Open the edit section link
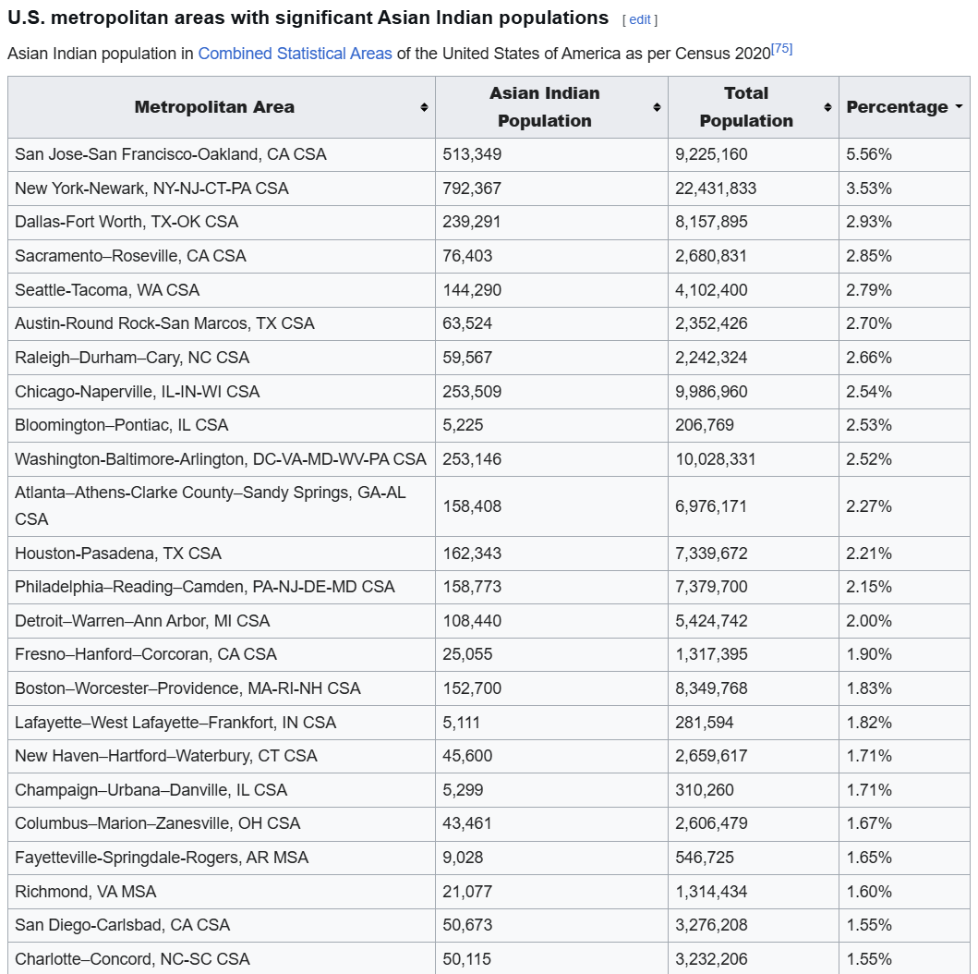978x974 pixels. (640, 19)
